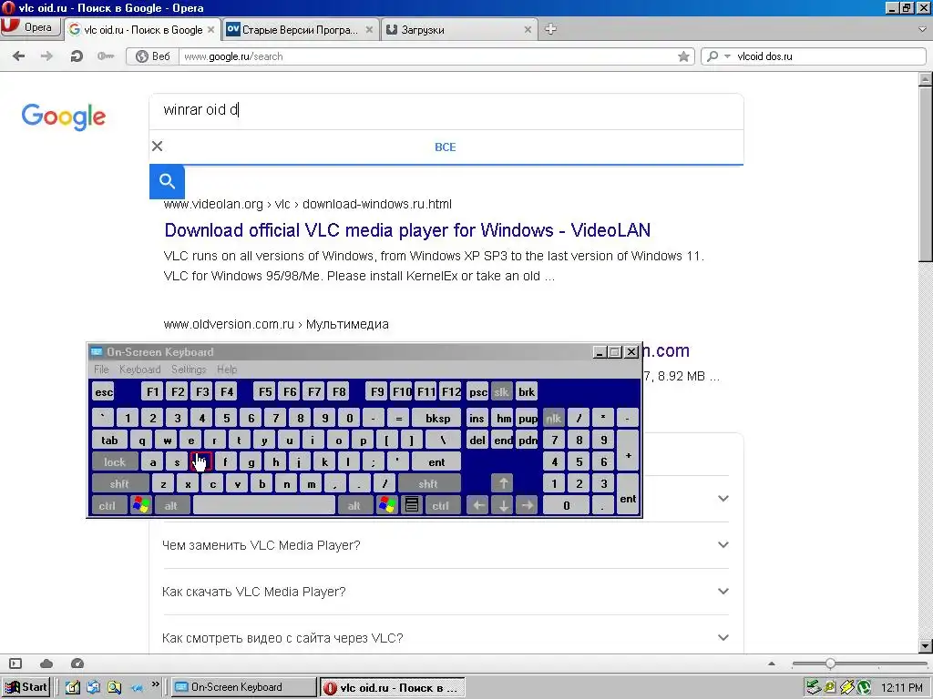Switch to the 'Старые Версии Програ...' tab
Viewport: 933px width, 699px height.
click(x=301, y=30)
